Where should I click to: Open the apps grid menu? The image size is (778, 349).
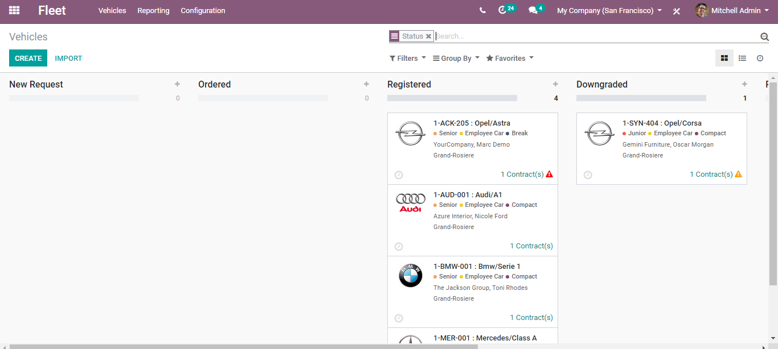click(14, 10)
